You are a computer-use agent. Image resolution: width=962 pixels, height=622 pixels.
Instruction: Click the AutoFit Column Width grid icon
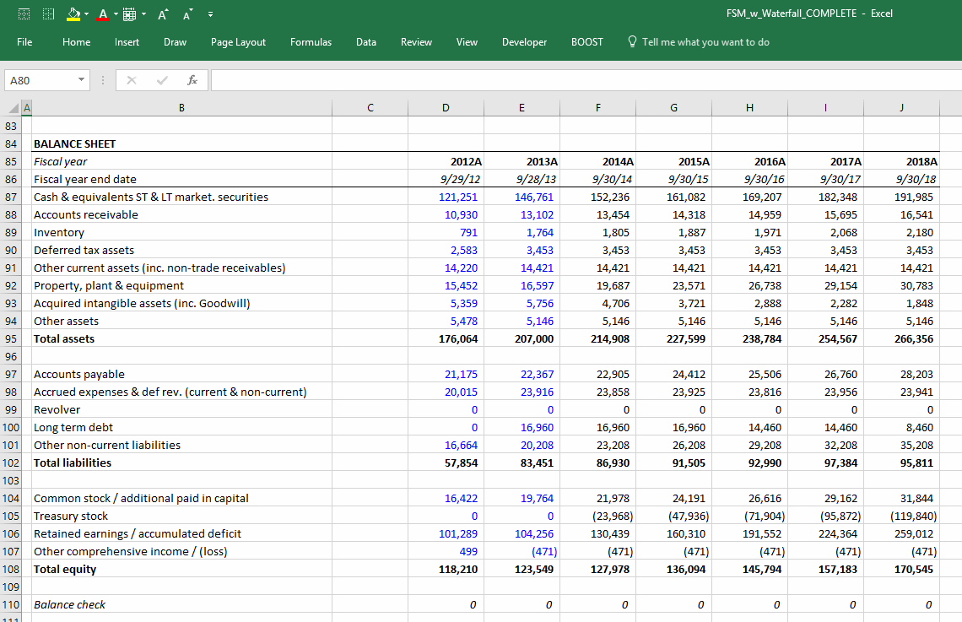pos(129,14)
